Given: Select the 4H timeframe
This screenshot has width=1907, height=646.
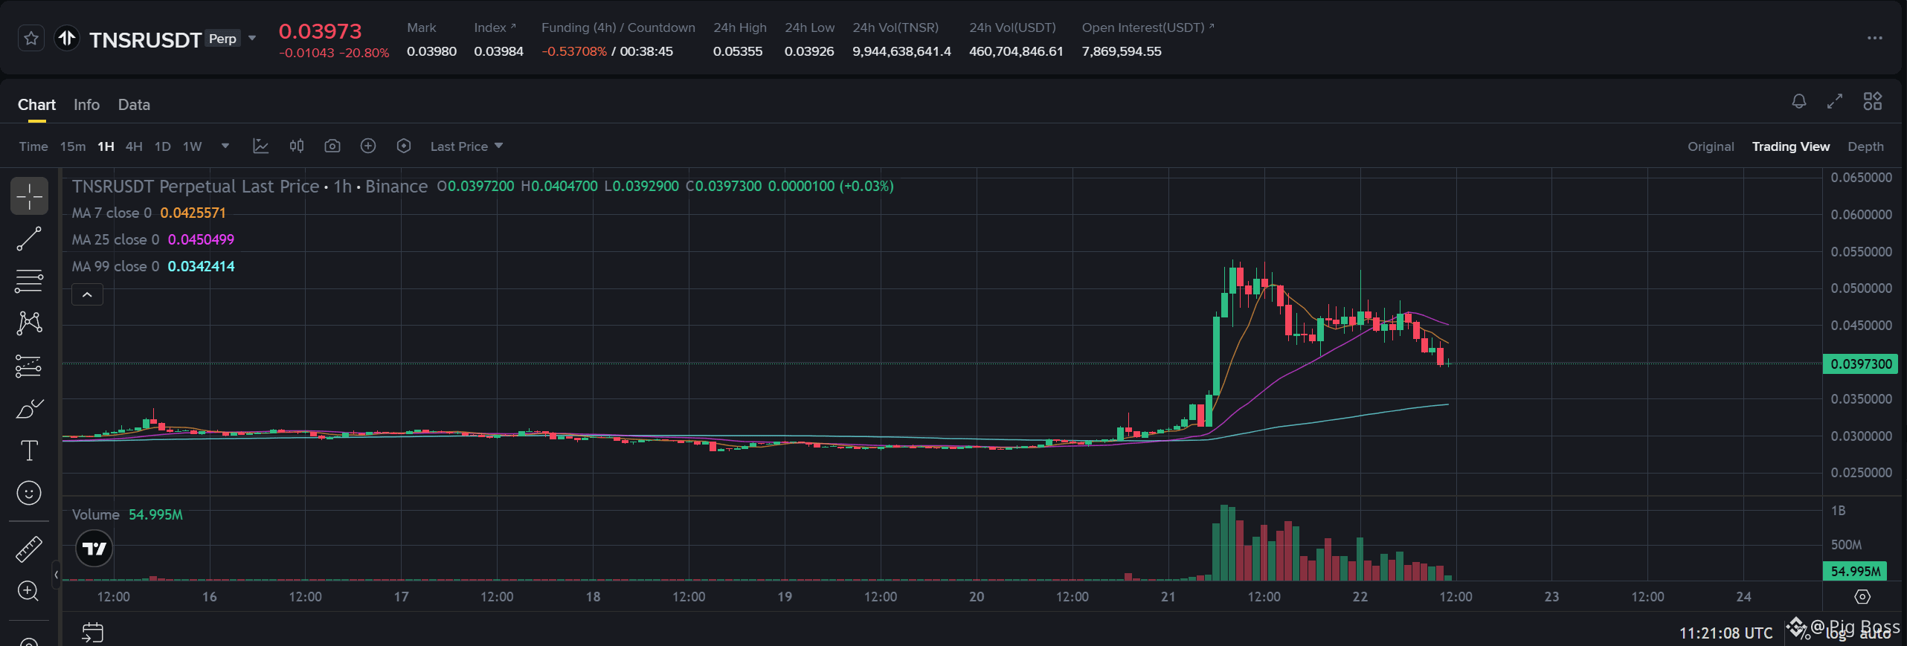Looking at the screenshot, I should [134, 146].
